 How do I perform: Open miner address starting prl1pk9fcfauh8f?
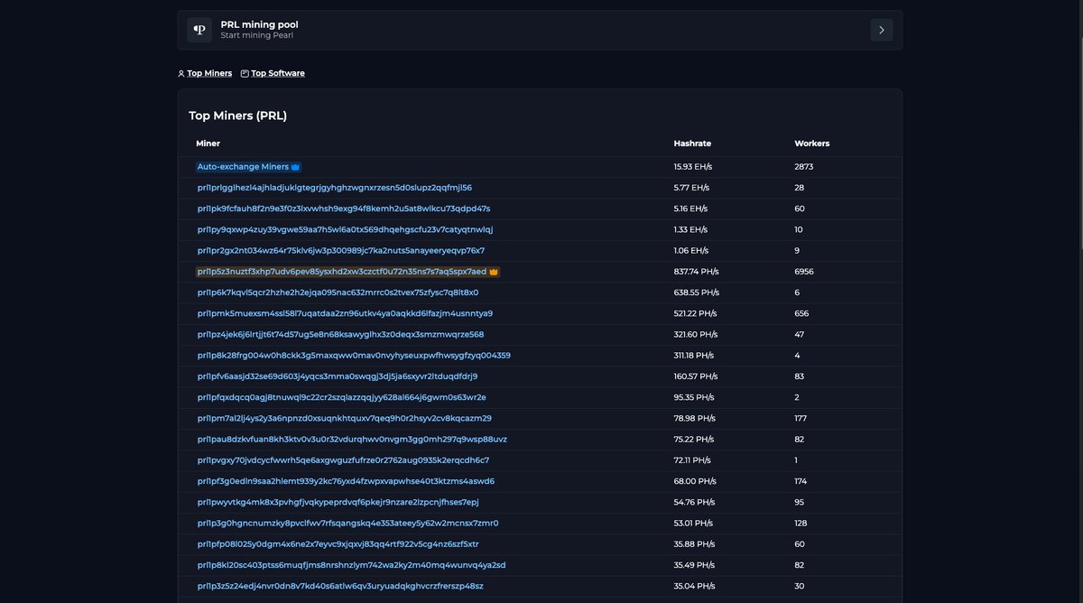[344, 209]
